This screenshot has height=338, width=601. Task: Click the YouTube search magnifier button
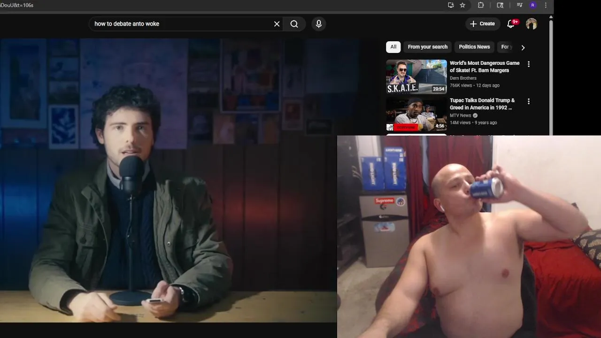click(x=294, y=24)
